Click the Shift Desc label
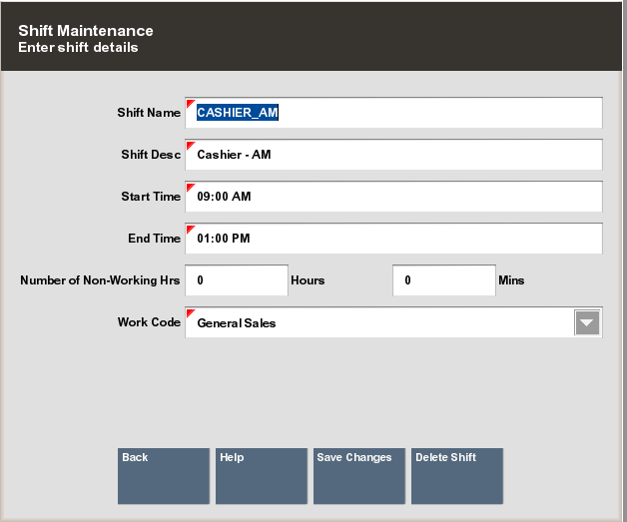 [x=151, y=155]
